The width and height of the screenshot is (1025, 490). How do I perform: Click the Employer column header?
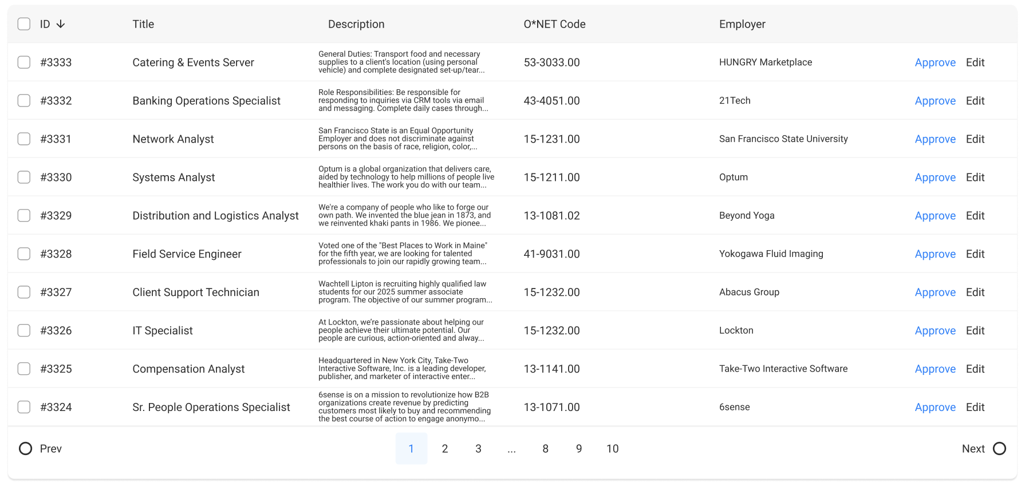742,24
